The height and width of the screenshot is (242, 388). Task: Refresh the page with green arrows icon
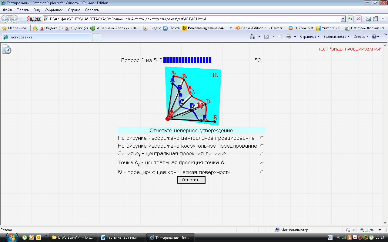pyautogui.click(x=350, y=19)
